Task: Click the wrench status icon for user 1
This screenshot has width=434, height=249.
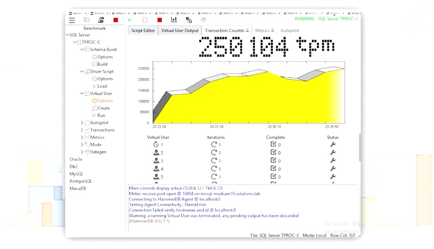Action: click(x=332, y=144)
